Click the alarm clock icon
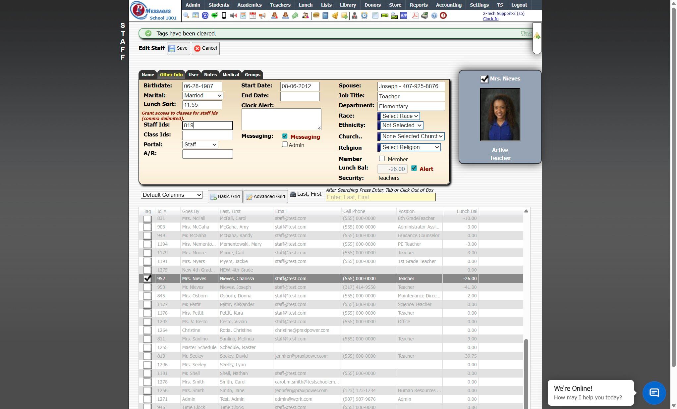 (x=364, y=16)
